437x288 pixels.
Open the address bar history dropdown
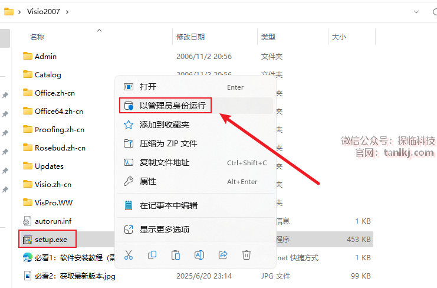(416, 12)
